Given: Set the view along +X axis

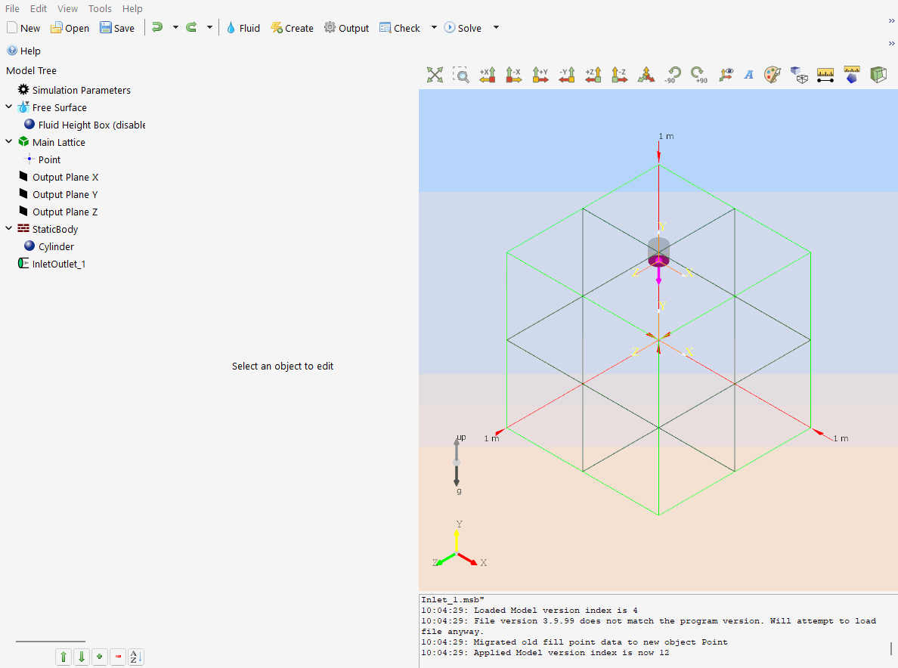Looking at the screenshot, I should pos(488,74).
